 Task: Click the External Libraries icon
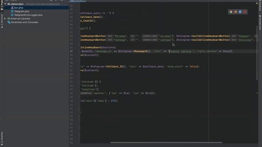point(9,18)
